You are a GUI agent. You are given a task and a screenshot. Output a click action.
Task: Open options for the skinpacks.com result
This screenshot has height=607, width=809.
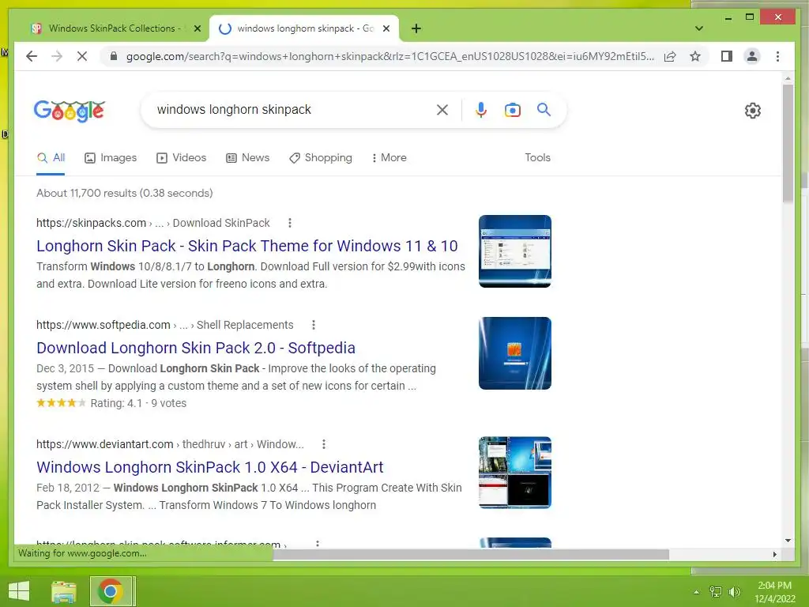290,222
